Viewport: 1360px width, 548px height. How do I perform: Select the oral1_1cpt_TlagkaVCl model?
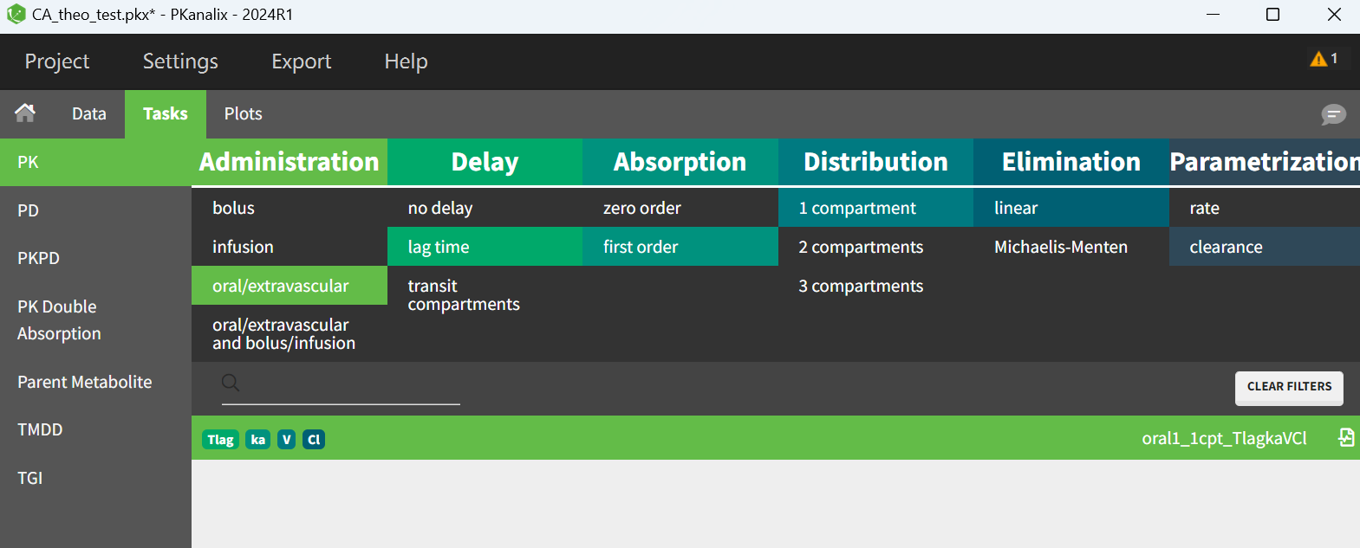[x=1223, y=438]
